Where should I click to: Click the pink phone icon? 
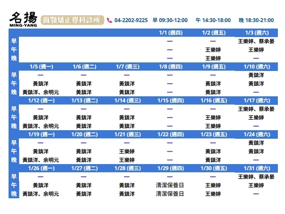click(x=109, y=20)
